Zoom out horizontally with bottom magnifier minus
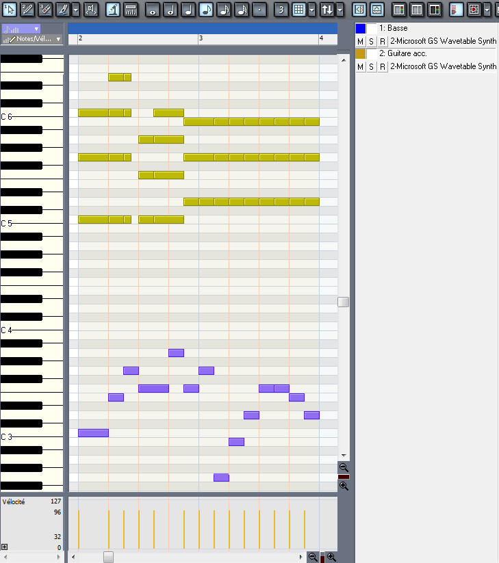 click(313, 558)
